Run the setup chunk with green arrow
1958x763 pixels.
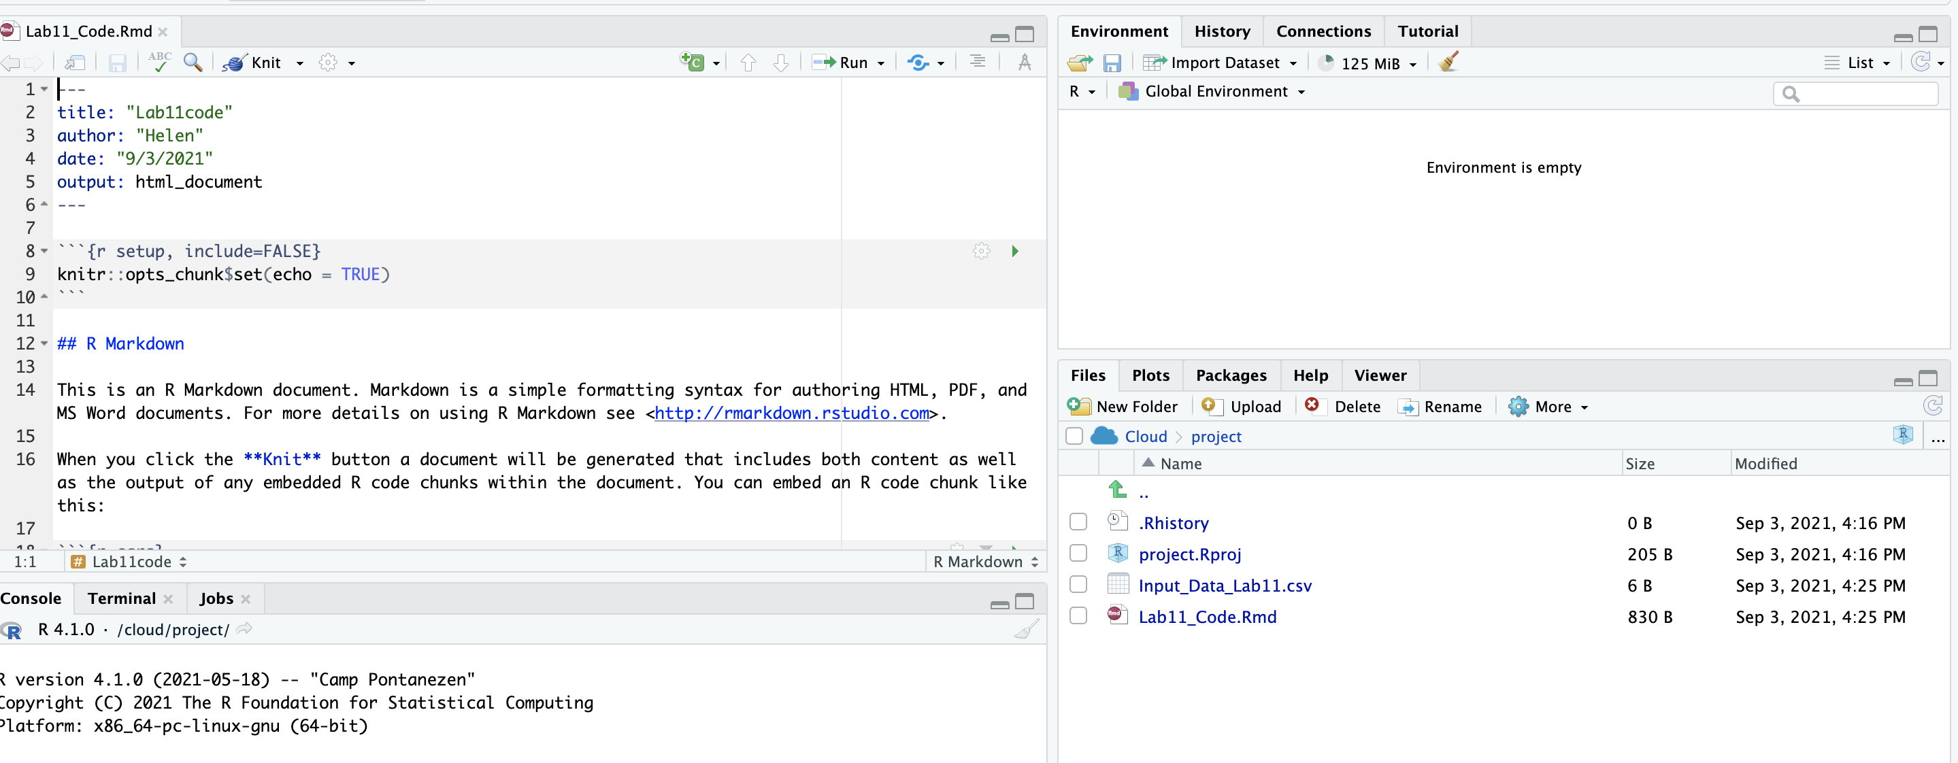click(1015, 251)
